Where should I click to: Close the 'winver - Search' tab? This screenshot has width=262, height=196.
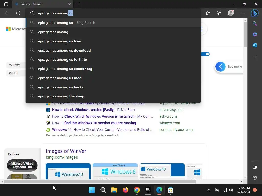pyautogui.click(x=69, y=4)
